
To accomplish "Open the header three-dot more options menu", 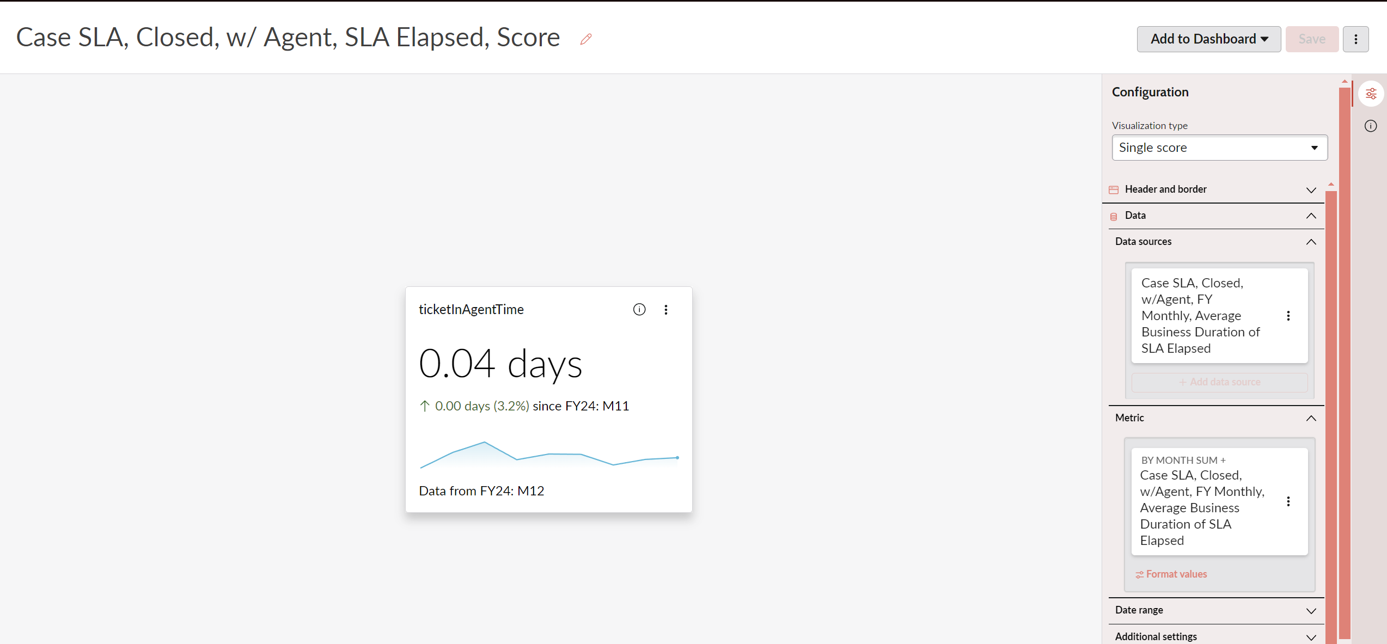I will click(x=1355, y=39).
